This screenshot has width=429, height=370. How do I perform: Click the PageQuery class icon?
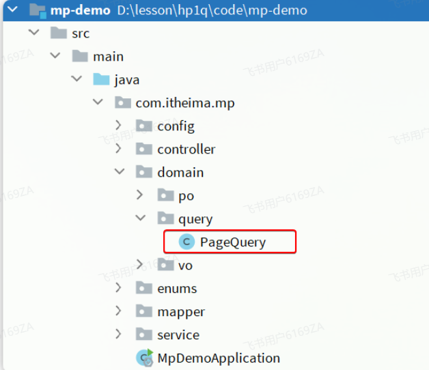coord(186,242)
